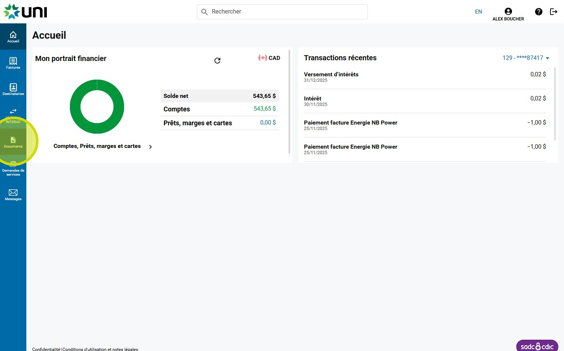Expand the account selector 129 - ****87417

click(526, 58)
